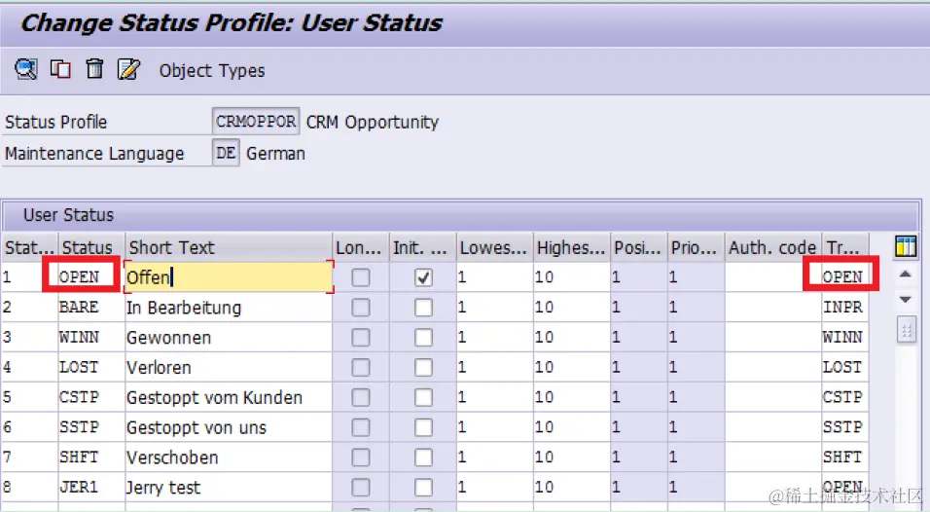Image resolution: width=930 pixels, height=512 pixels.
Task: Toggle Long text checkbox for CSTP row
Action: click(361, 397)
